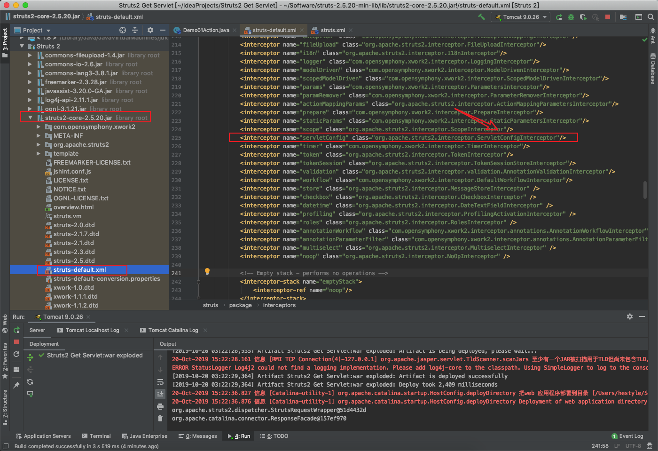Collapse the Struts 2 libraries node
The width and height of the screenshot is (658, 451).
22,46
